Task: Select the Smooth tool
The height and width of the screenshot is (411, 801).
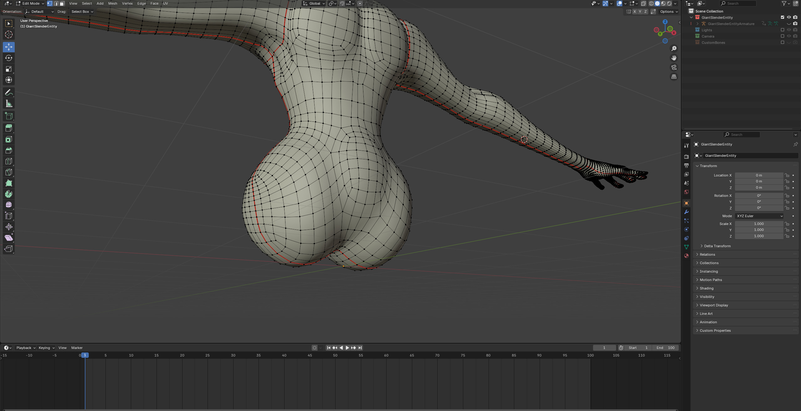Action: 9,205
